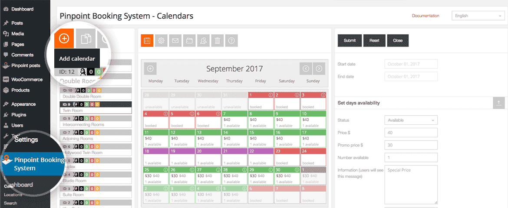Select booked September 2 day cell
This screenshot has width=508, height=208.
tap(287, 101)
